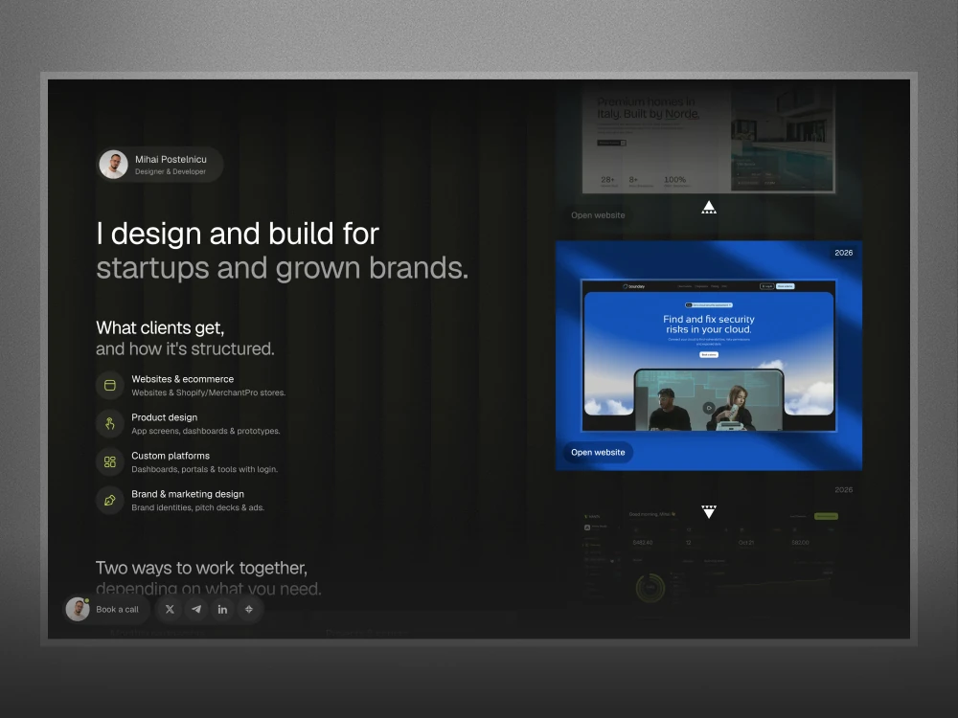The height and width of the screenshot is (718, 958).
Task: Click Book a call button
Action: (107, 609)
